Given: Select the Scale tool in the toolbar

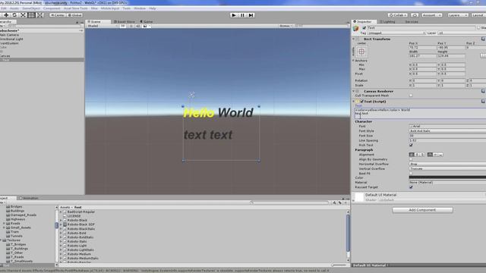Looking at the screenshot, I should tap(23, 15).
